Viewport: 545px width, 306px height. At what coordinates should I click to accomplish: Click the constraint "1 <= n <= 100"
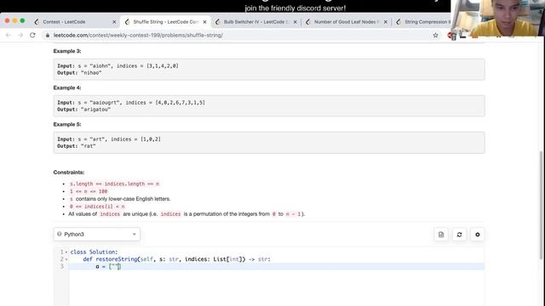pyautogui.click(x=89, y=191)
